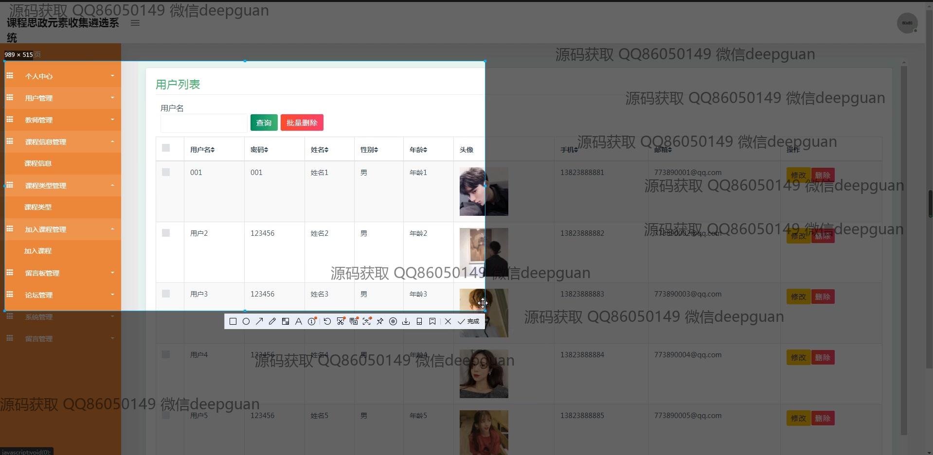Cancel the screenshot with X icon
The width and height of the screenshot is (933, 455).
(x=448, y=321)
